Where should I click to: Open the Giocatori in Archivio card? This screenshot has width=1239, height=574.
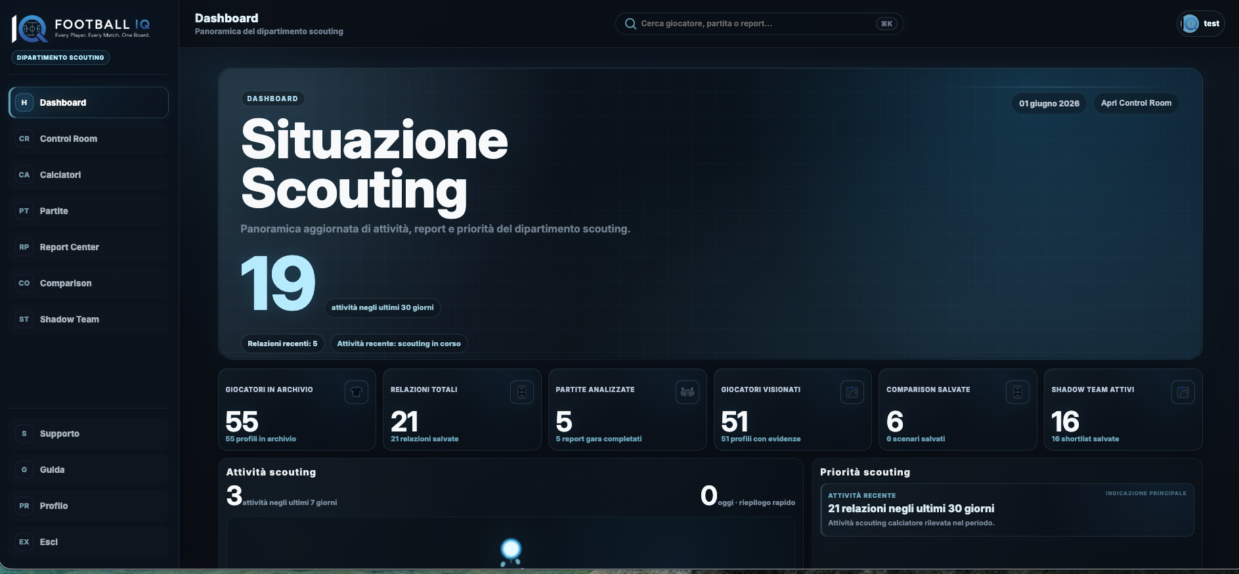coord(297,409)
